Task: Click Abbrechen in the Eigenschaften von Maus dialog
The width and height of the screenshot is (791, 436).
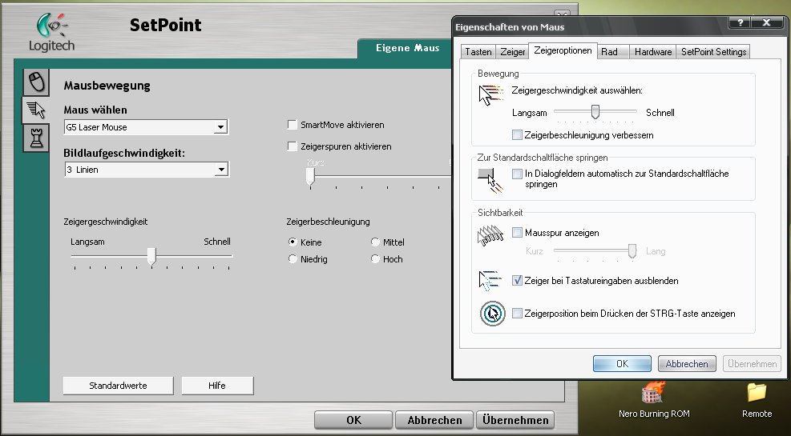Action: [x=687, y=363]
